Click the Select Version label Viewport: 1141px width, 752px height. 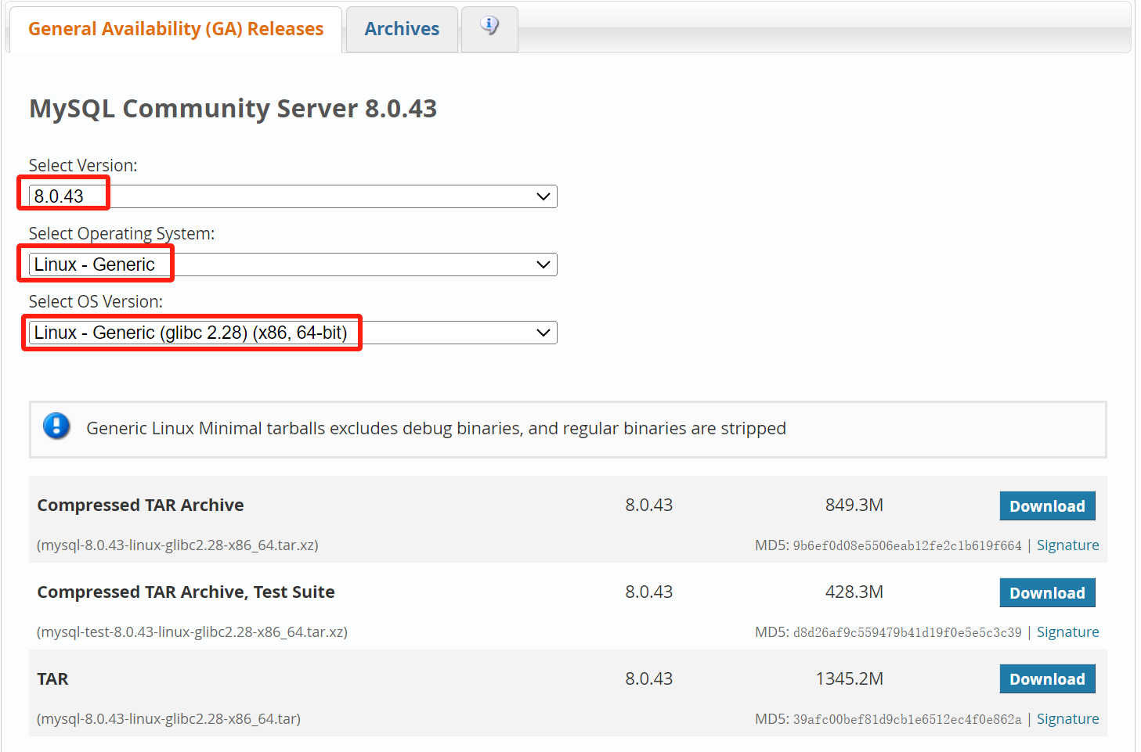point(83,166)
